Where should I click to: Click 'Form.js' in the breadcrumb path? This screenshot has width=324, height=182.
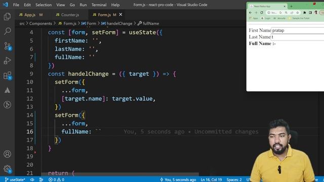(x=70, y=24)
